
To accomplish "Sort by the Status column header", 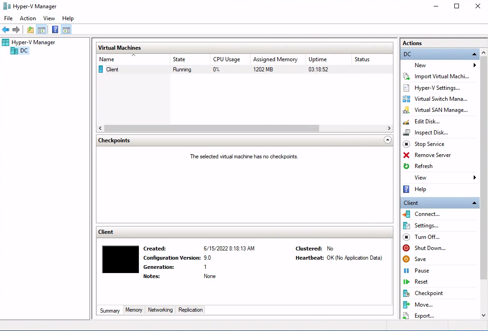I will click(372, 59).
